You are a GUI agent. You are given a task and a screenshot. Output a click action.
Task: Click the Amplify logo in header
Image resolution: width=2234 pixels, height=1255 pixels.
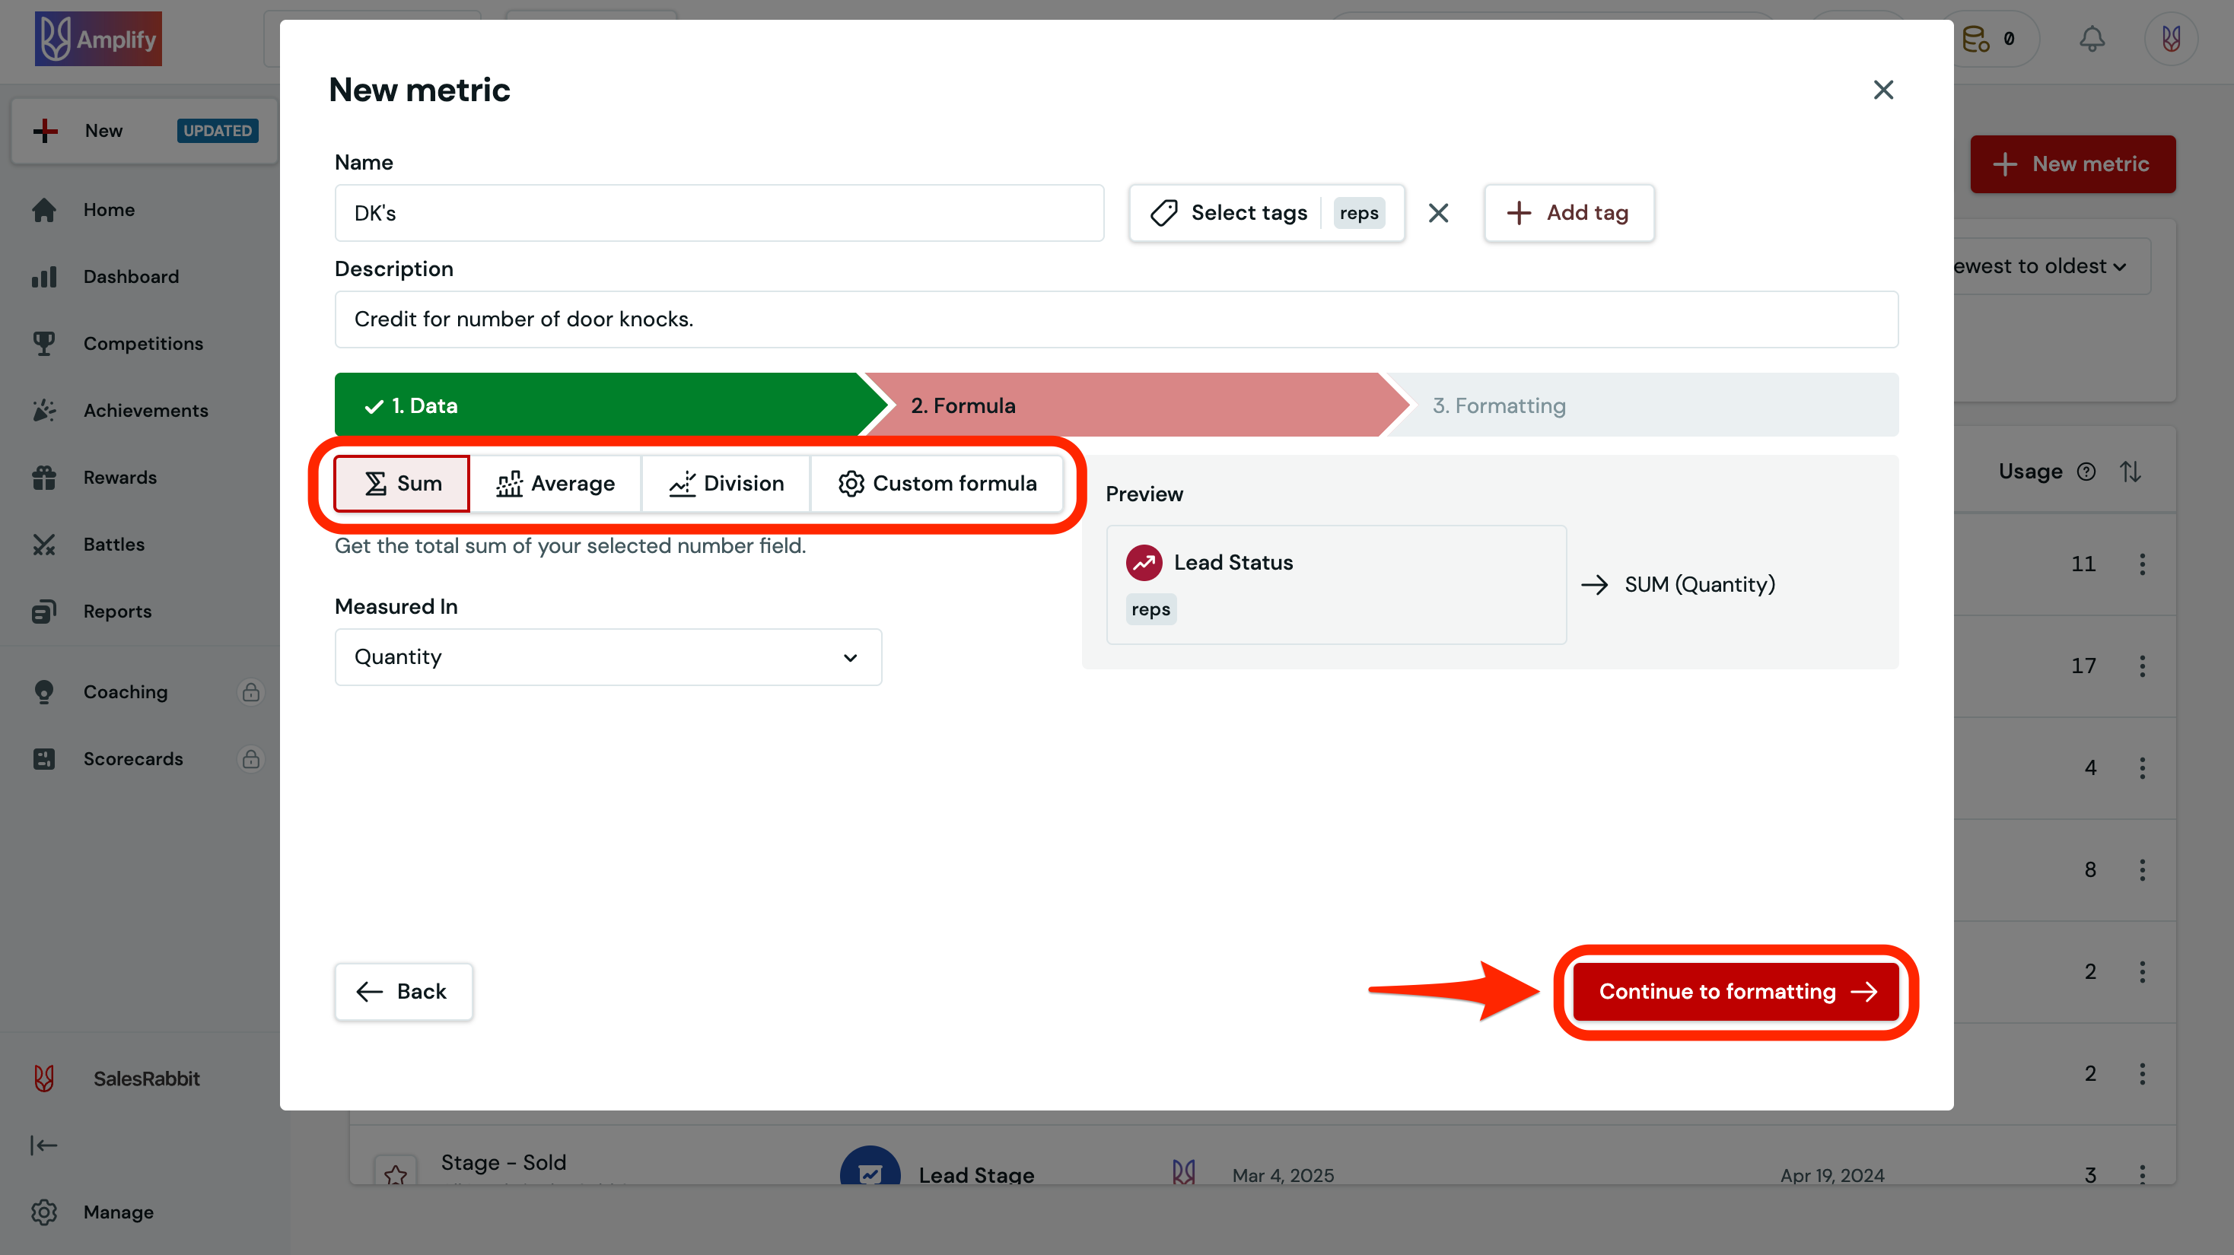tap(98, 39)
